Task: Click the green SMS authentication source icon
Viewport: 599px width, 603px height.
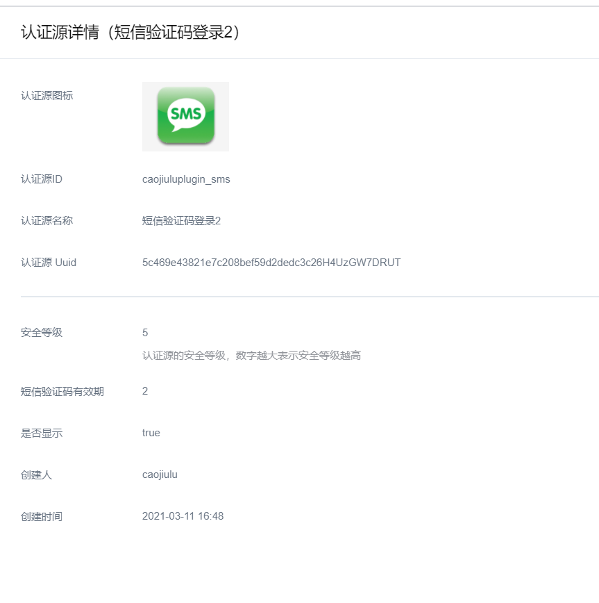Action: click(185, 116)
